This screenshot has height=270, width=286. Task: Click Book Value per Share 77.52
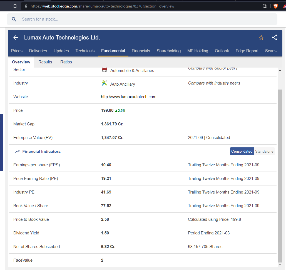[x=106, y=206]
